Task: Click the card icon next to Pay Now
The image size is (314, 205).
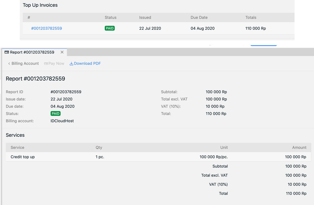Action: point(46,63)
